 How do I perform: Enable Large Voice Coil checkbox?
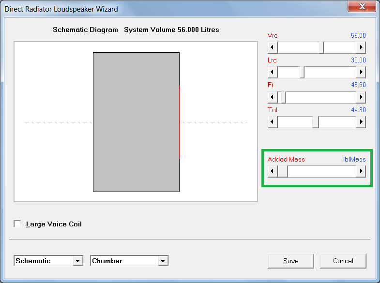pos(17,224)
